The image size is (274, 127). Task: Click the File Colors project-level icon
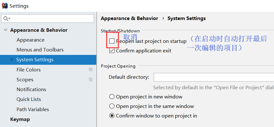click(x=91, y=70)
